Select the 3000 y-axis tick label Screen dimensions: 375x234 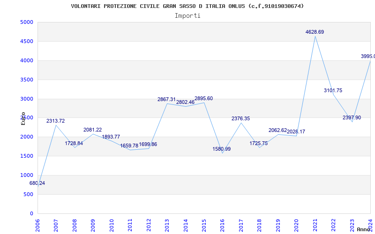[x=27, y=99]
